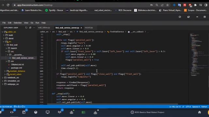Click the browser address bar URL
Image resolution: width=209 pixels, height=117 pixels.
tap(35, 5)
